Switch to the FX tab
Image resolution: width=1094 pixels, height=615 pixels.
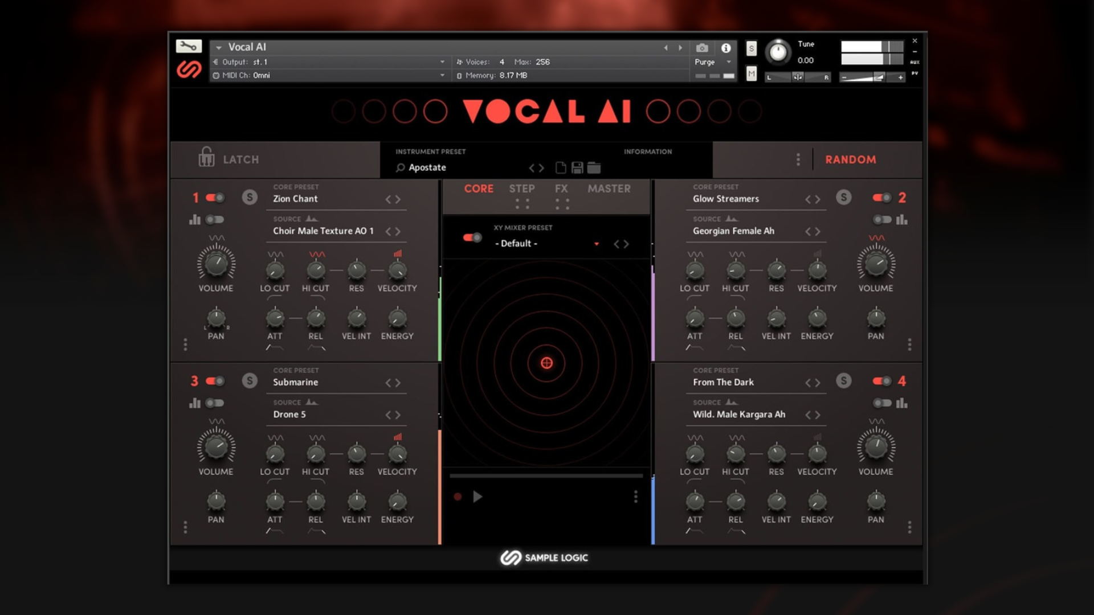coord(562,188)
